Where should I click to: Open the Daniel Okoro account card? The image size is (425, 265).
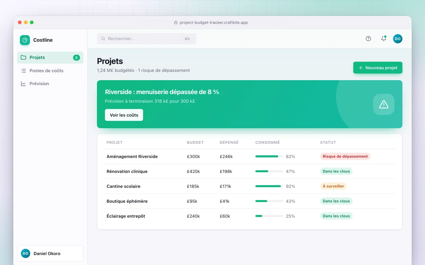[x=50, y=253]
